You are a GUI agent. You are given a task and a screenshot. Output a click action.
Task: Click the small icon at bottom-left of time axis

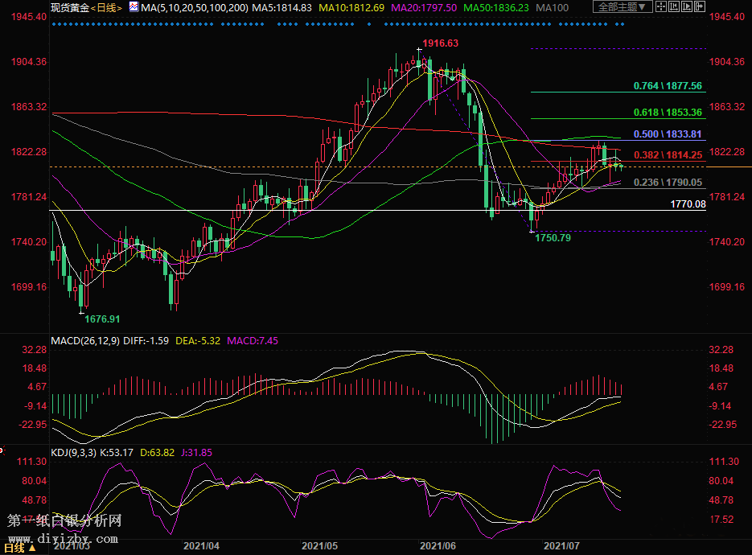click(x=31, y=548)
